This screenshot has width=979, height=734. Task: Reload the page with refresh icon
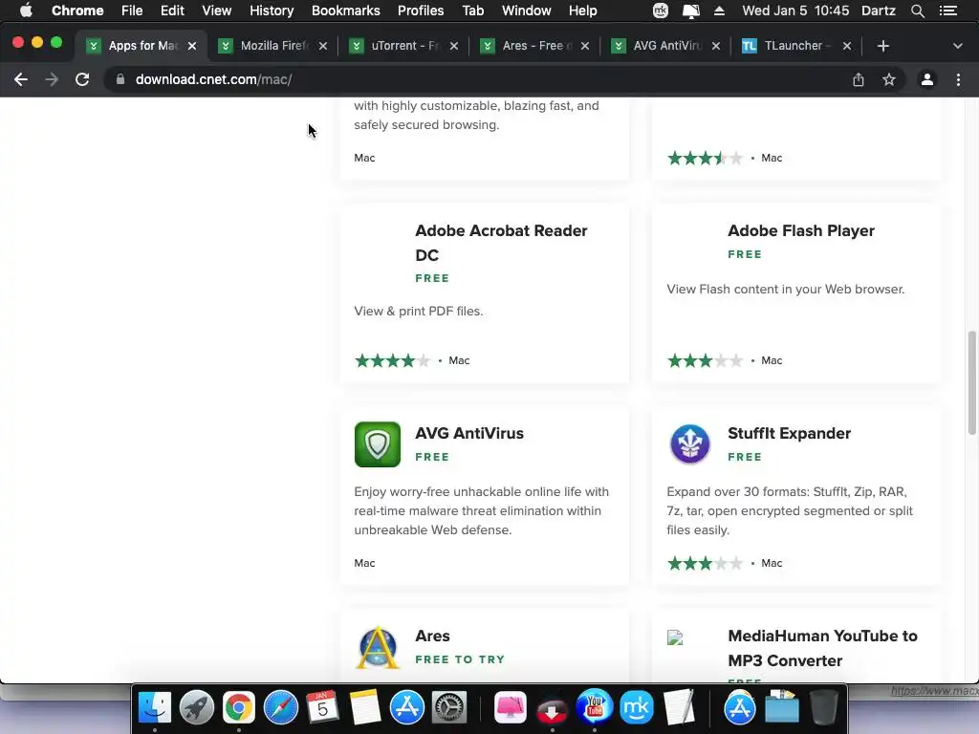[x=82, y=79]
